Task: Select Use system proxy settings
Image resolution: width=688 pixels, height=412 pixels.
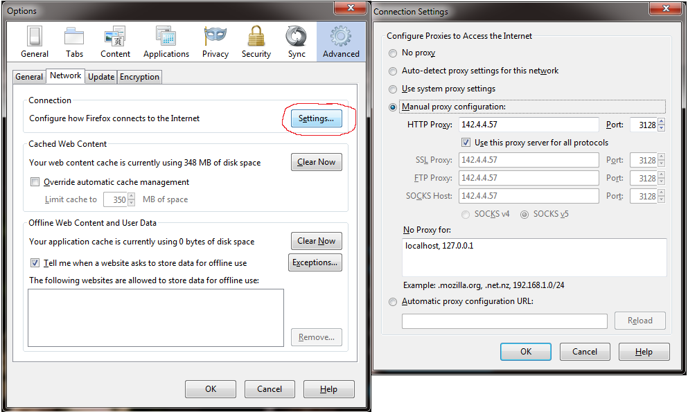Action: 393,89
